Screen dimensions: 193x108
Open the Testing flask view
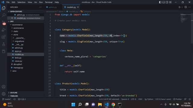click(4, 44)
